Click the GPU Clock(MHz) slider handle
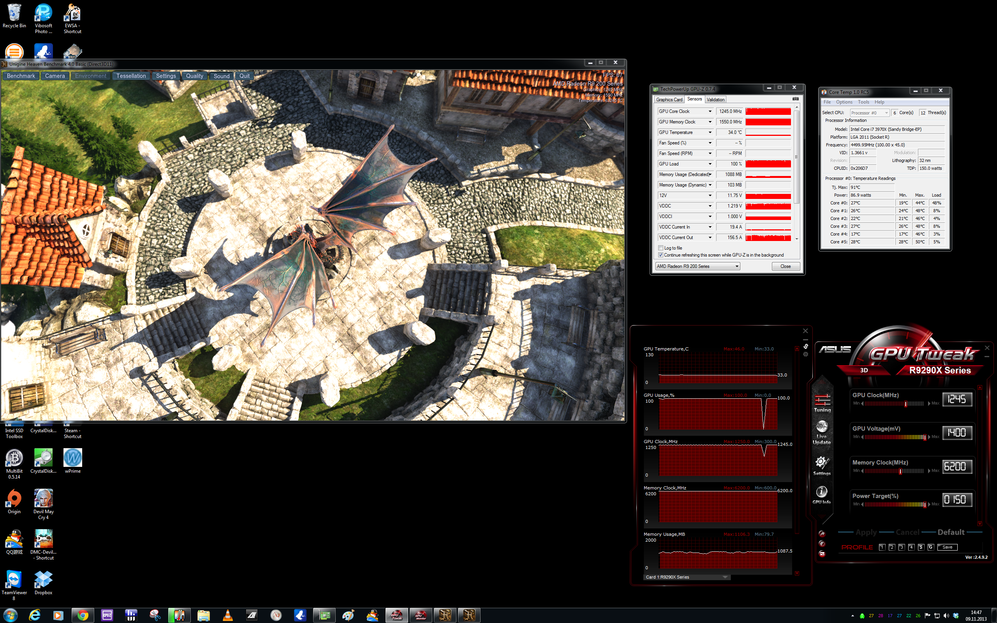The height and width of the screenshot is (623, 997). point(905,404)
